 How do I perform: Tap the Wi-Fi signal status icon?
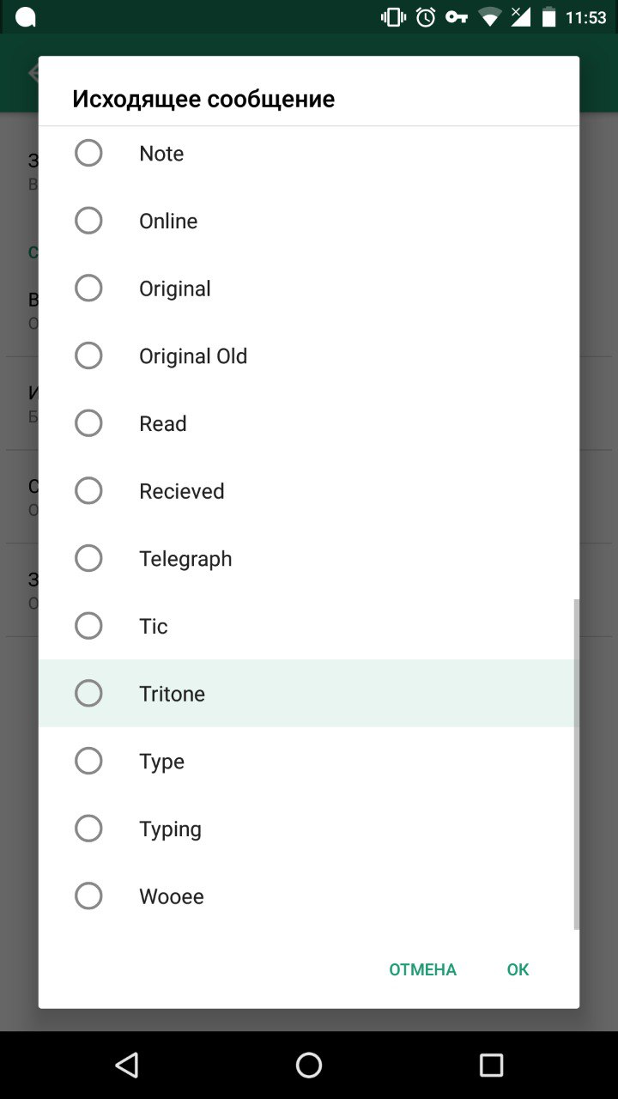(489, 17)
